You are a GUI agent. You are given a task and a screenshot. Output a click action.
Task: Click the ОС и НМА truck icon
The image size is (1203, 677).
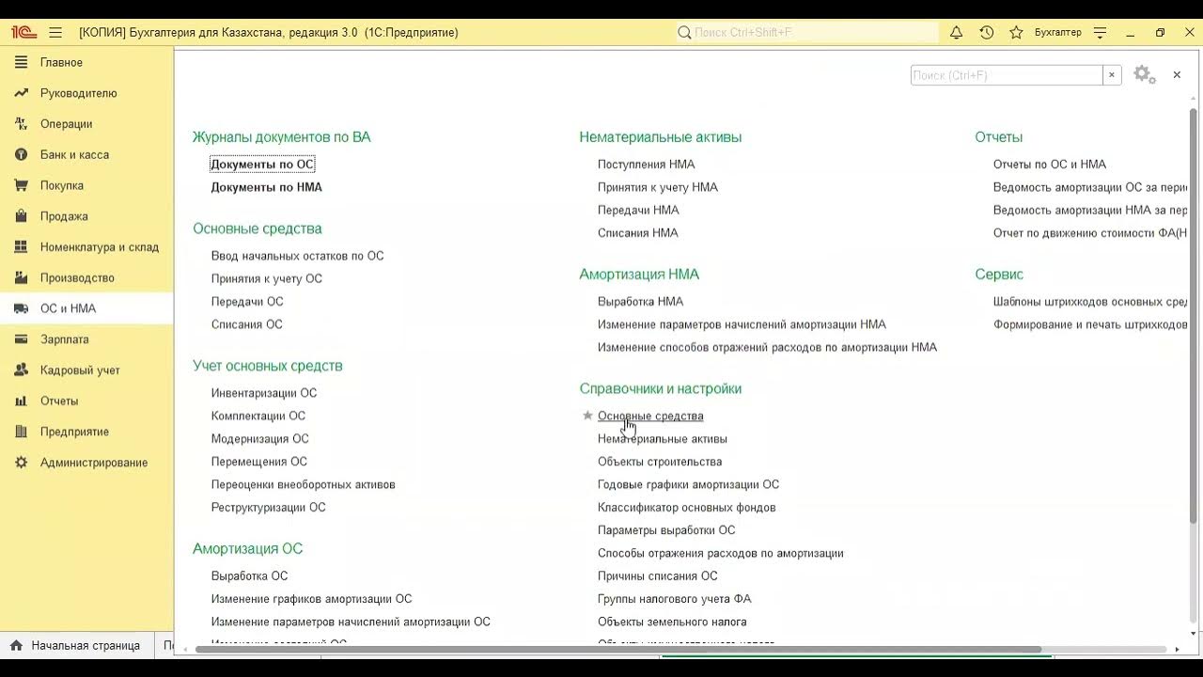[x=21, y=308]
